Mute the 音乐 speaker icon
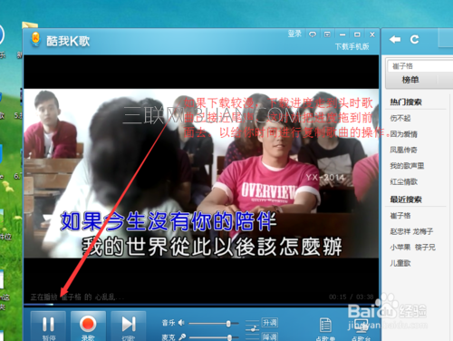Image resolution: width=453 pixels, height=341 pixels. [x=181, y=323]
